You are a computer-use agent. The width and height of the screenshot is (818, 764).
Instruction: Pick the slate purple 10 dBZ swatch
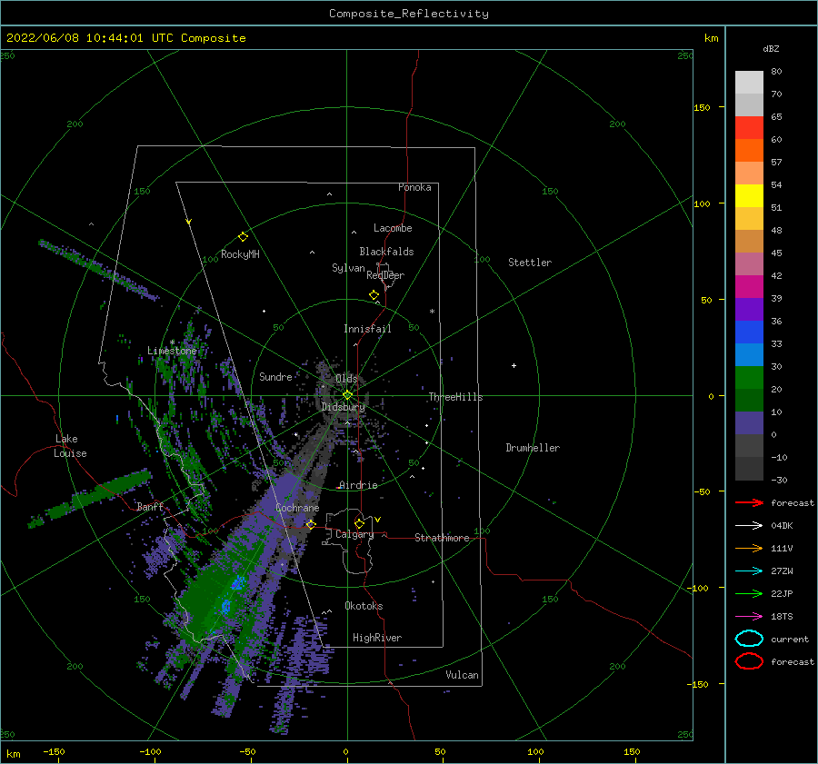(749, 422)
